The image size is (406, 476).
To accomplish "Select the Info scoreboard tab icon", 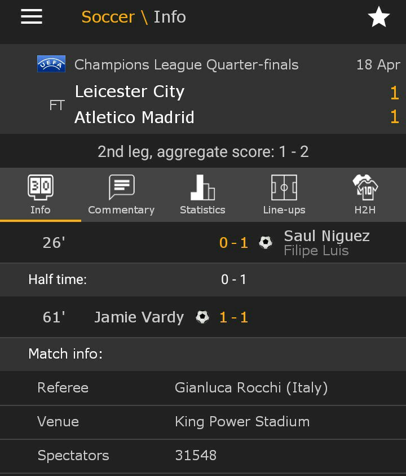I will pos(40,187).
